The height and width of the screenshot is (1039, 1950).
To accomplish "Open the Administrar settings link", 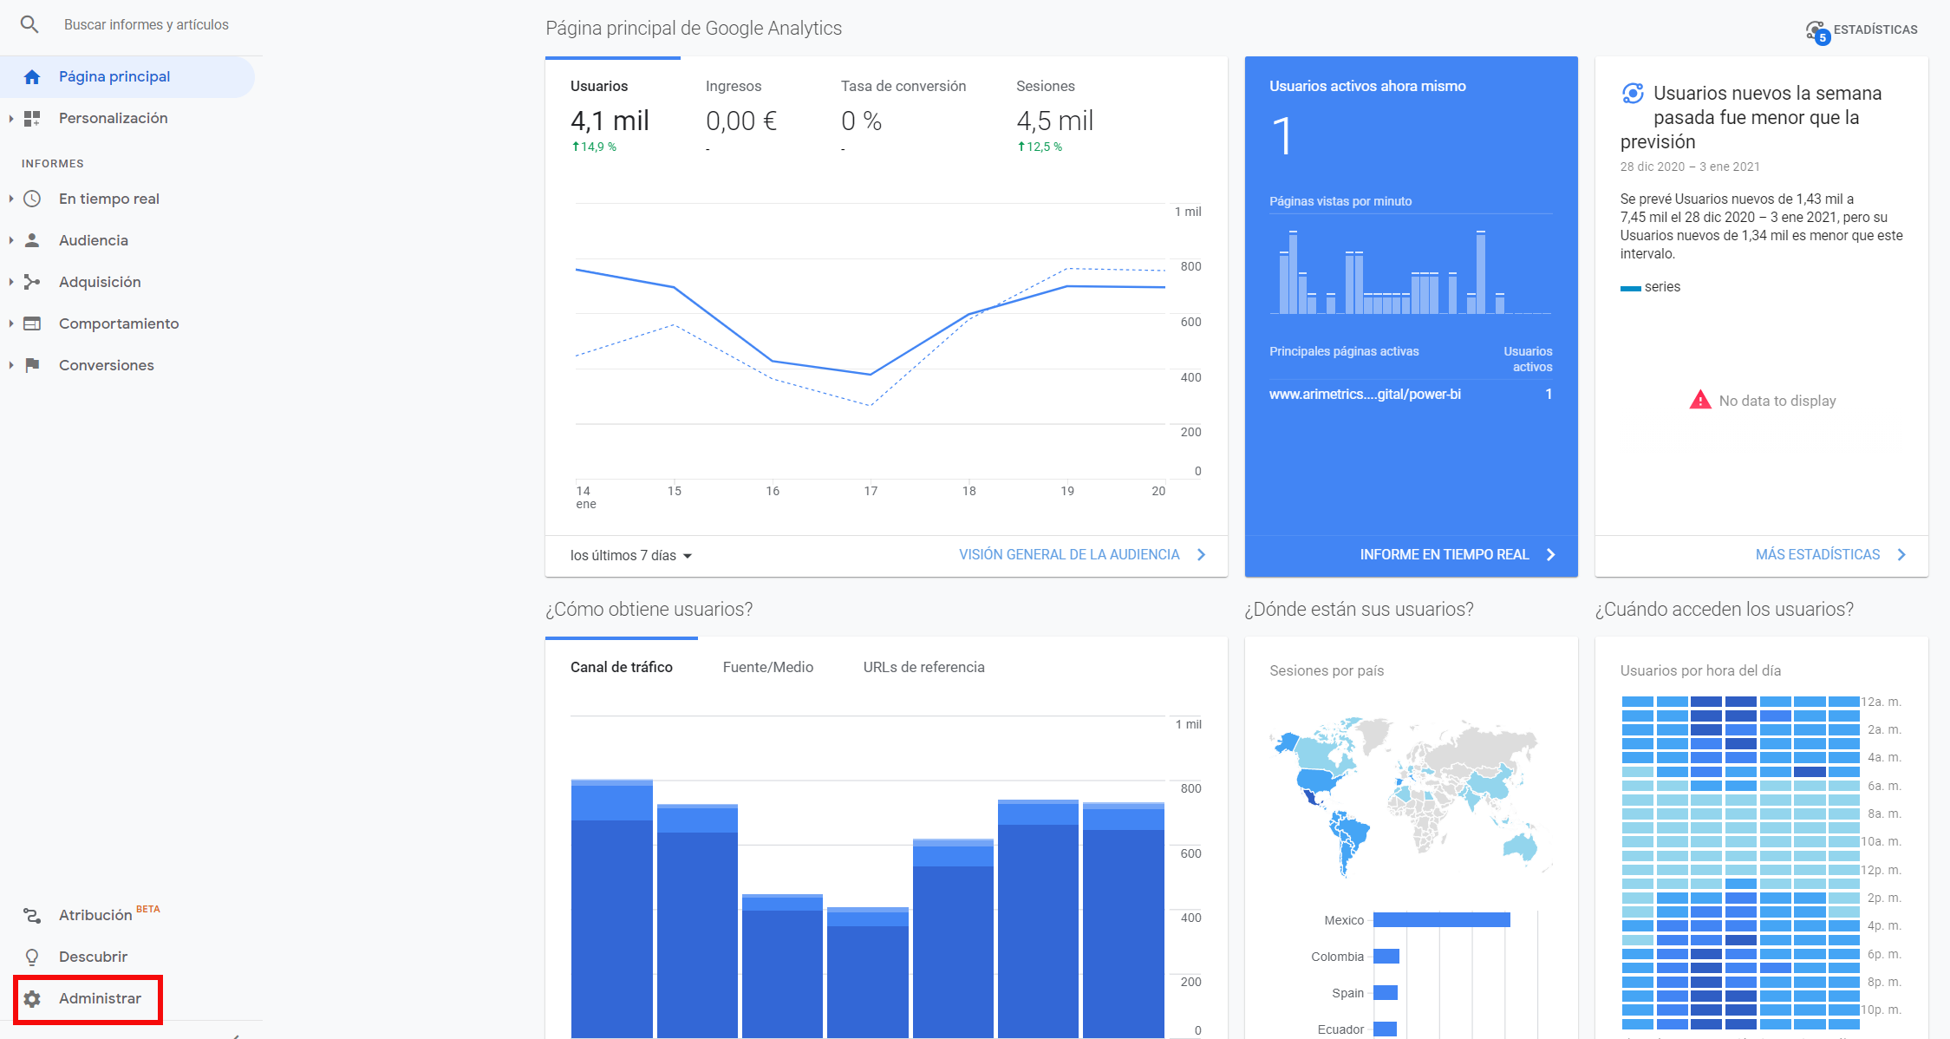I will tap(100, 998).
